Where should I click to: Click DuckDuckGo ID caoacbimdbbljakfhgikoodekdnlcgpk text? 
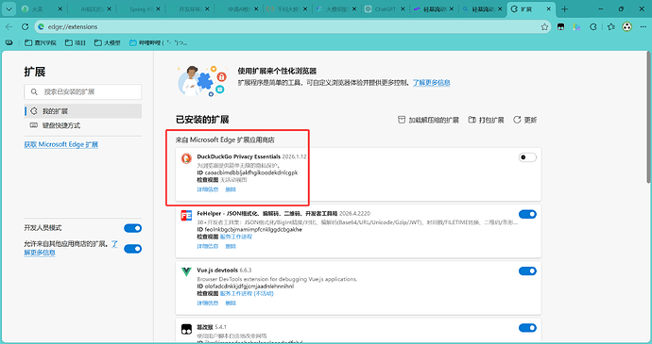248,172
